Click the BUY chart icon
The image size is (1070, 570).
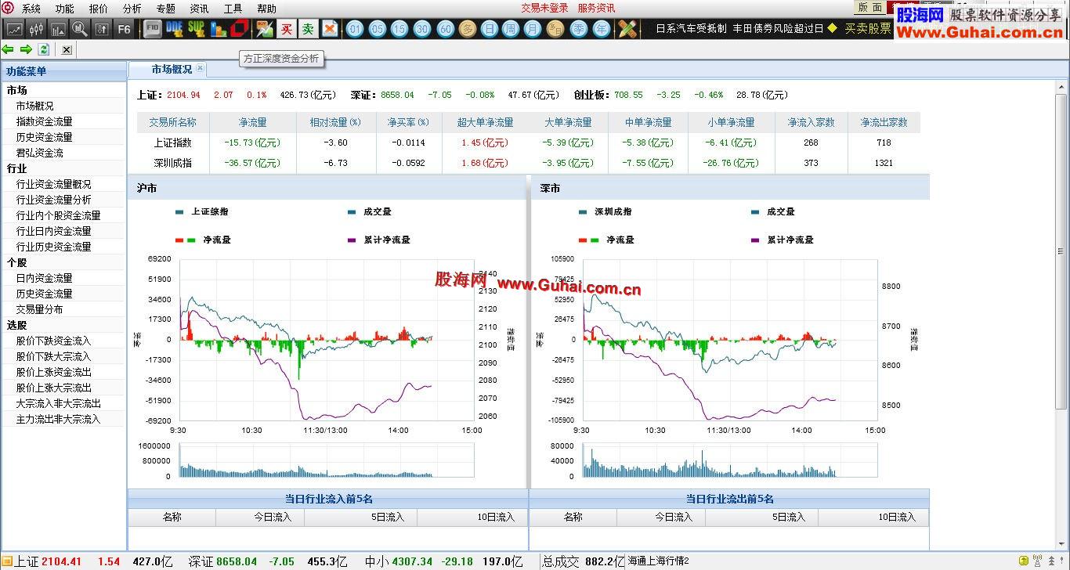tap(265, 29)
